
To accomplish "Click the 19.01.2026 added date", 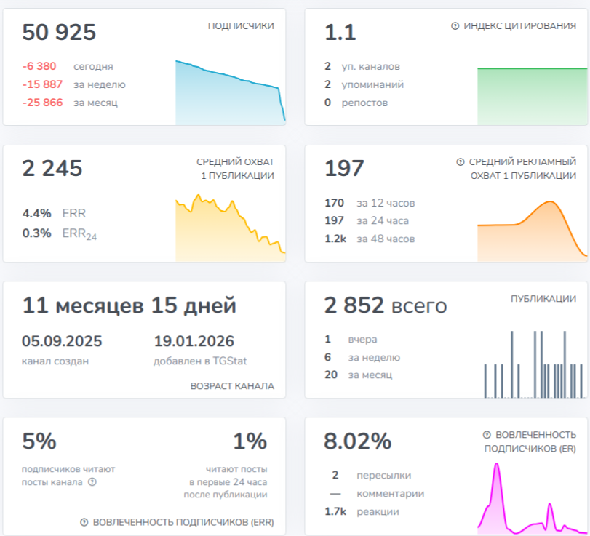I will point(194,341).
